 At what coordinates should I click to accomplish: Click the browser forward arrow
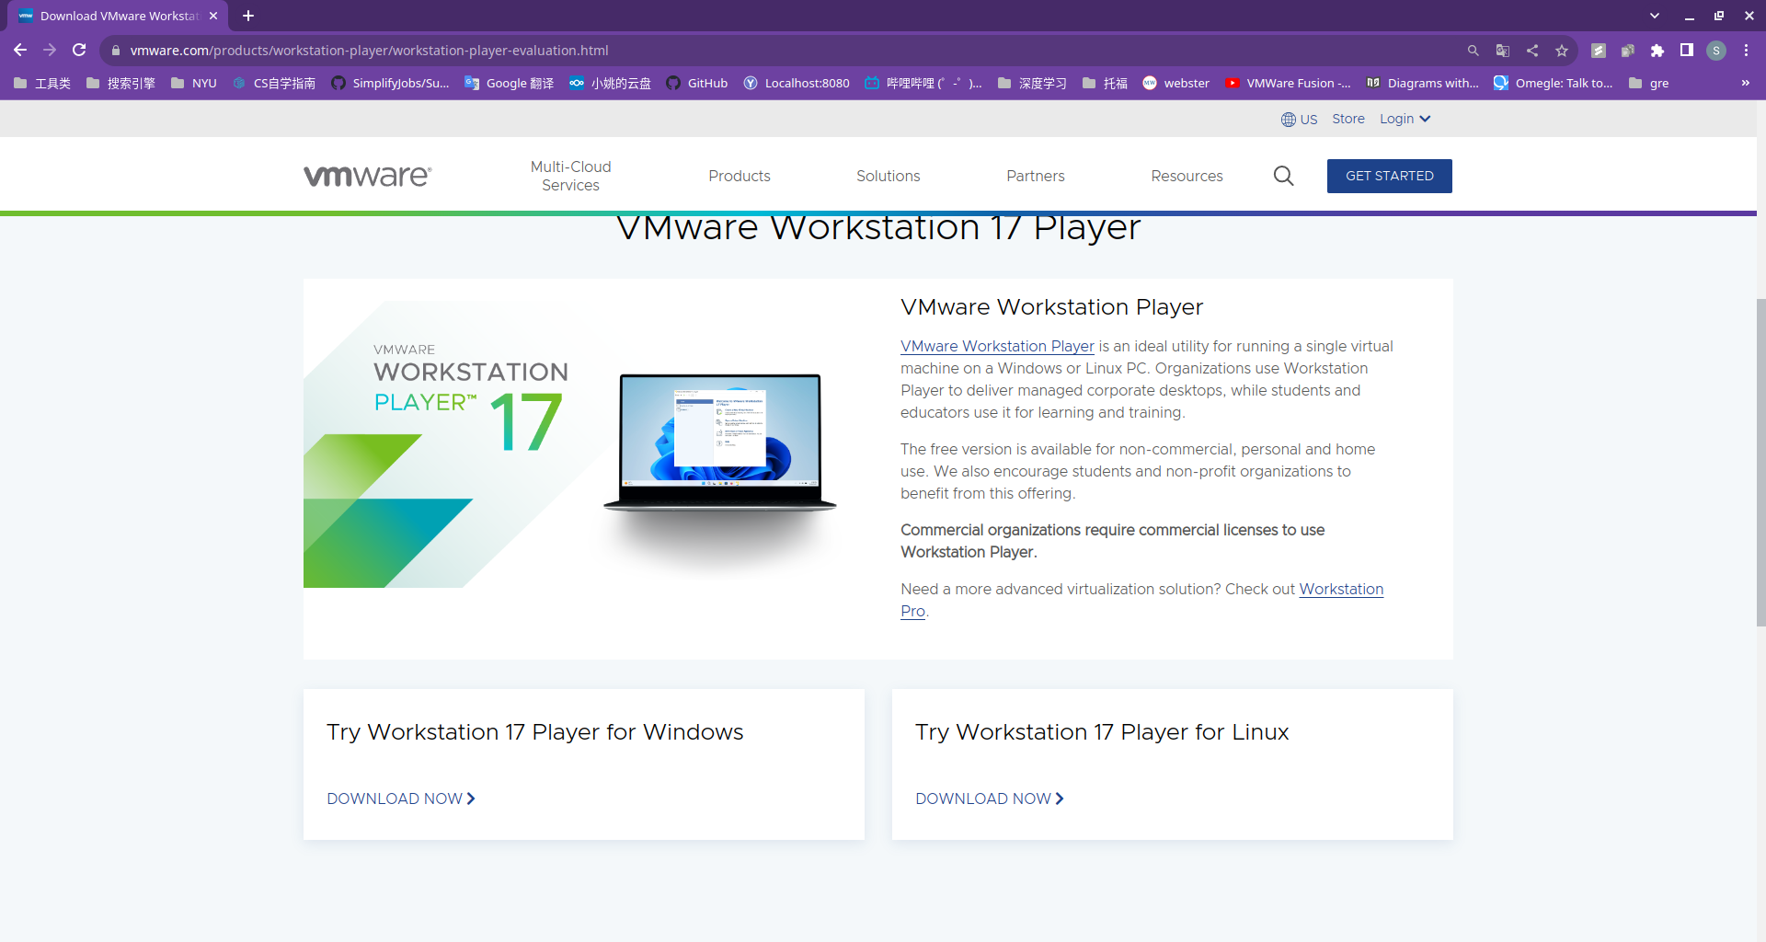coord(50,51)
